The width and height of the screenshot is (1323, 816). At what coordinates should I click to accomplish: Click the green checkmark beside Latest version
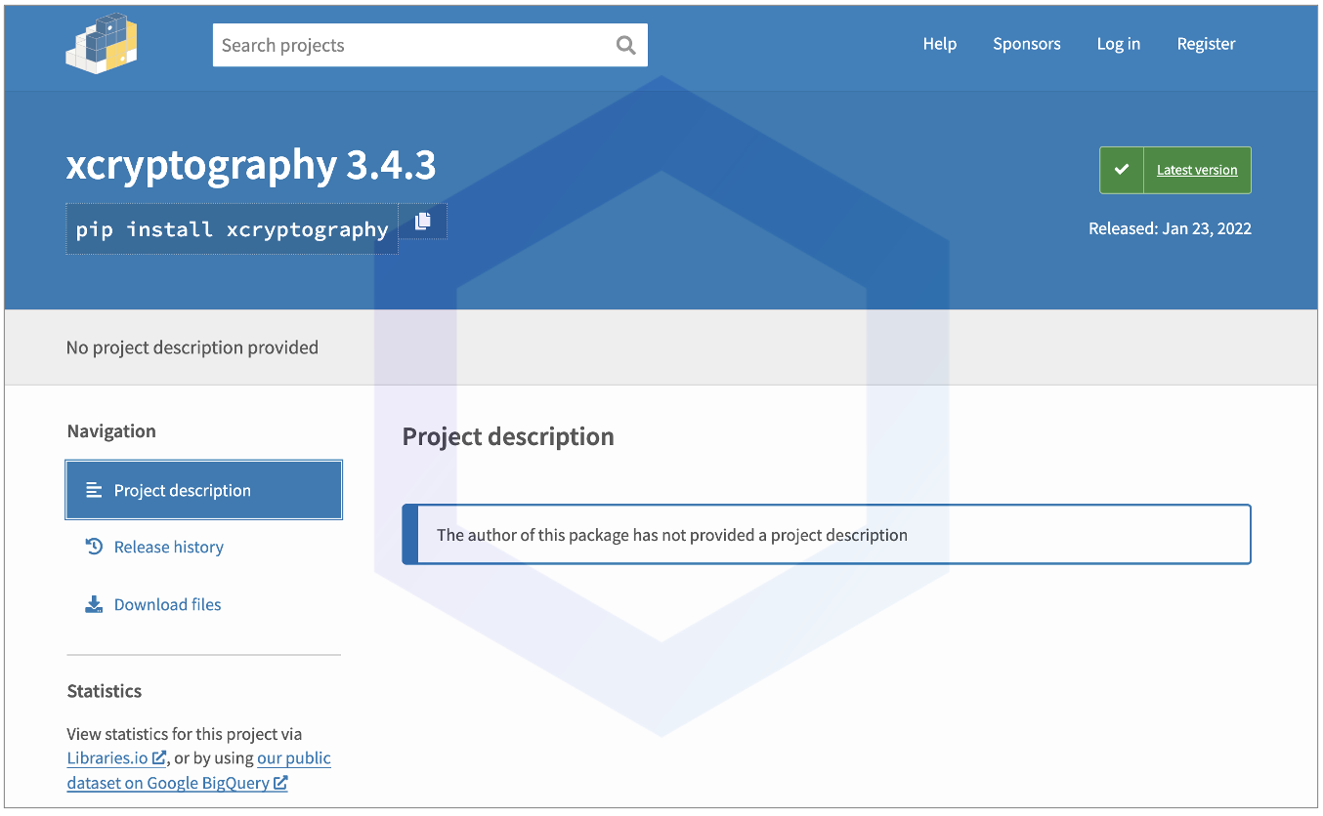(x=1122, y=170)
